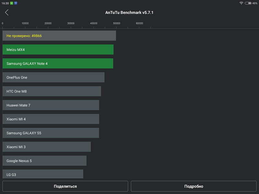Viewport: 259px width, 194px height.
Task: Click the 40000 axis label
Action: click(x=94, y=23)
